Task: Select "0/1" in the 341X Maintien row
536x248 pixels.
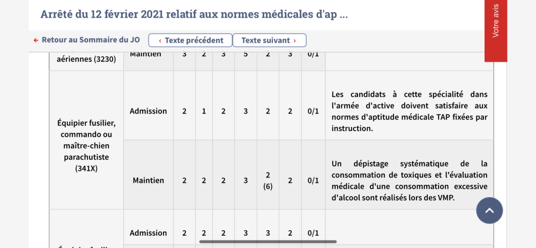Action: tap(313, 181)
